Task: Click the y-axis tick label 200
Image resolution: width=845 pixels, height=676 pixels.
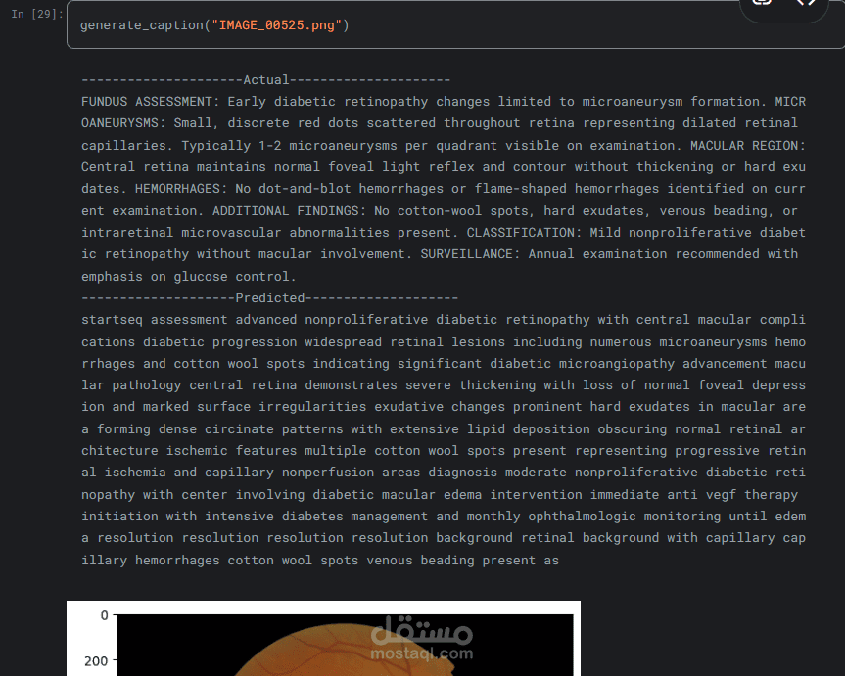Action: point(96,661)
